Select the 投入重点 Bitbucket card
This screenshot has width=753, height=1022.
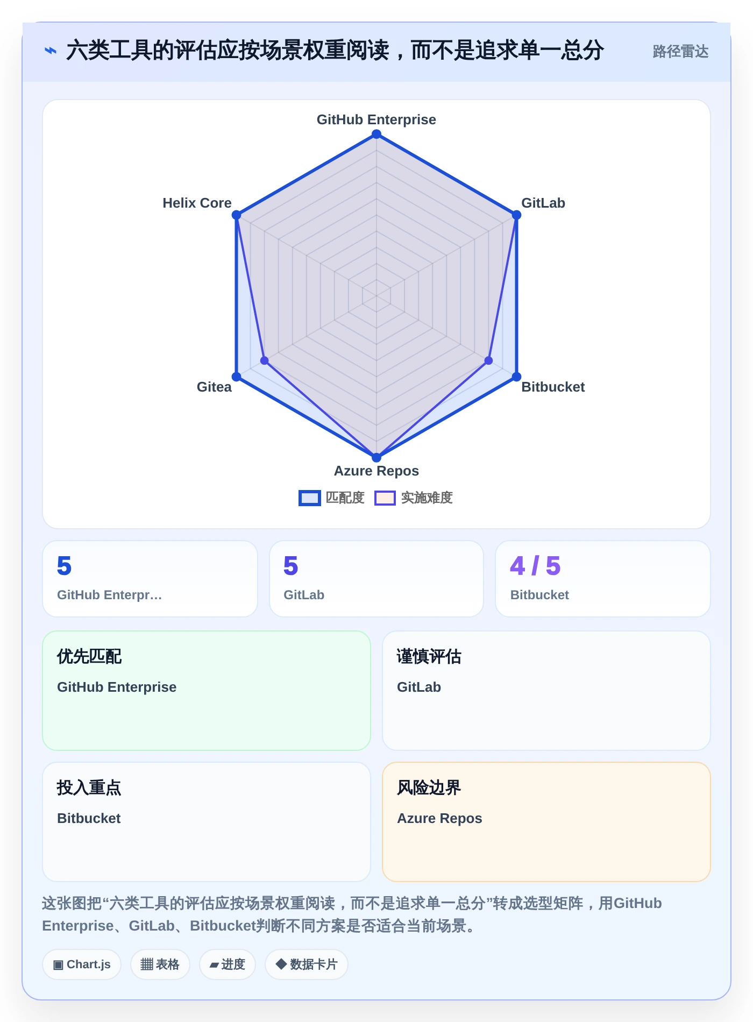point(207,822)
